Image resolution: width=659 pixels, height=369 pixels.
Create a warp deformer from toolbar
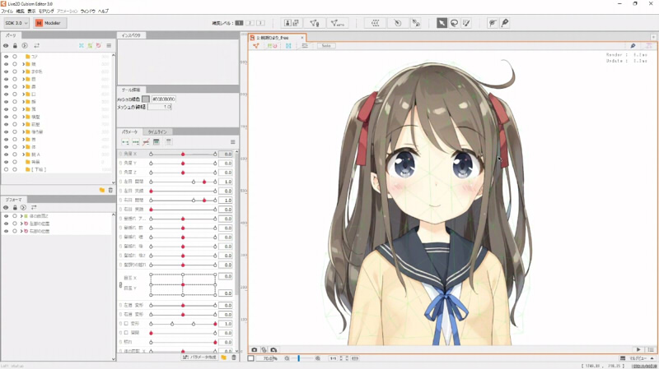pyautogui.click(x=375, y=23)
